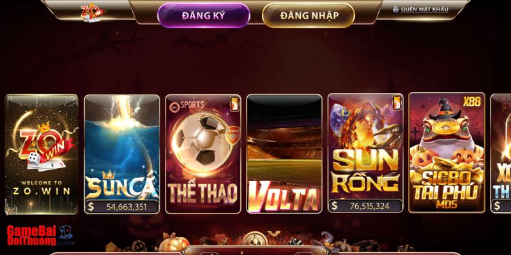
Task: Click the Arsenal crest on the football
Action: pyautogui.click(x=233, y=135)
